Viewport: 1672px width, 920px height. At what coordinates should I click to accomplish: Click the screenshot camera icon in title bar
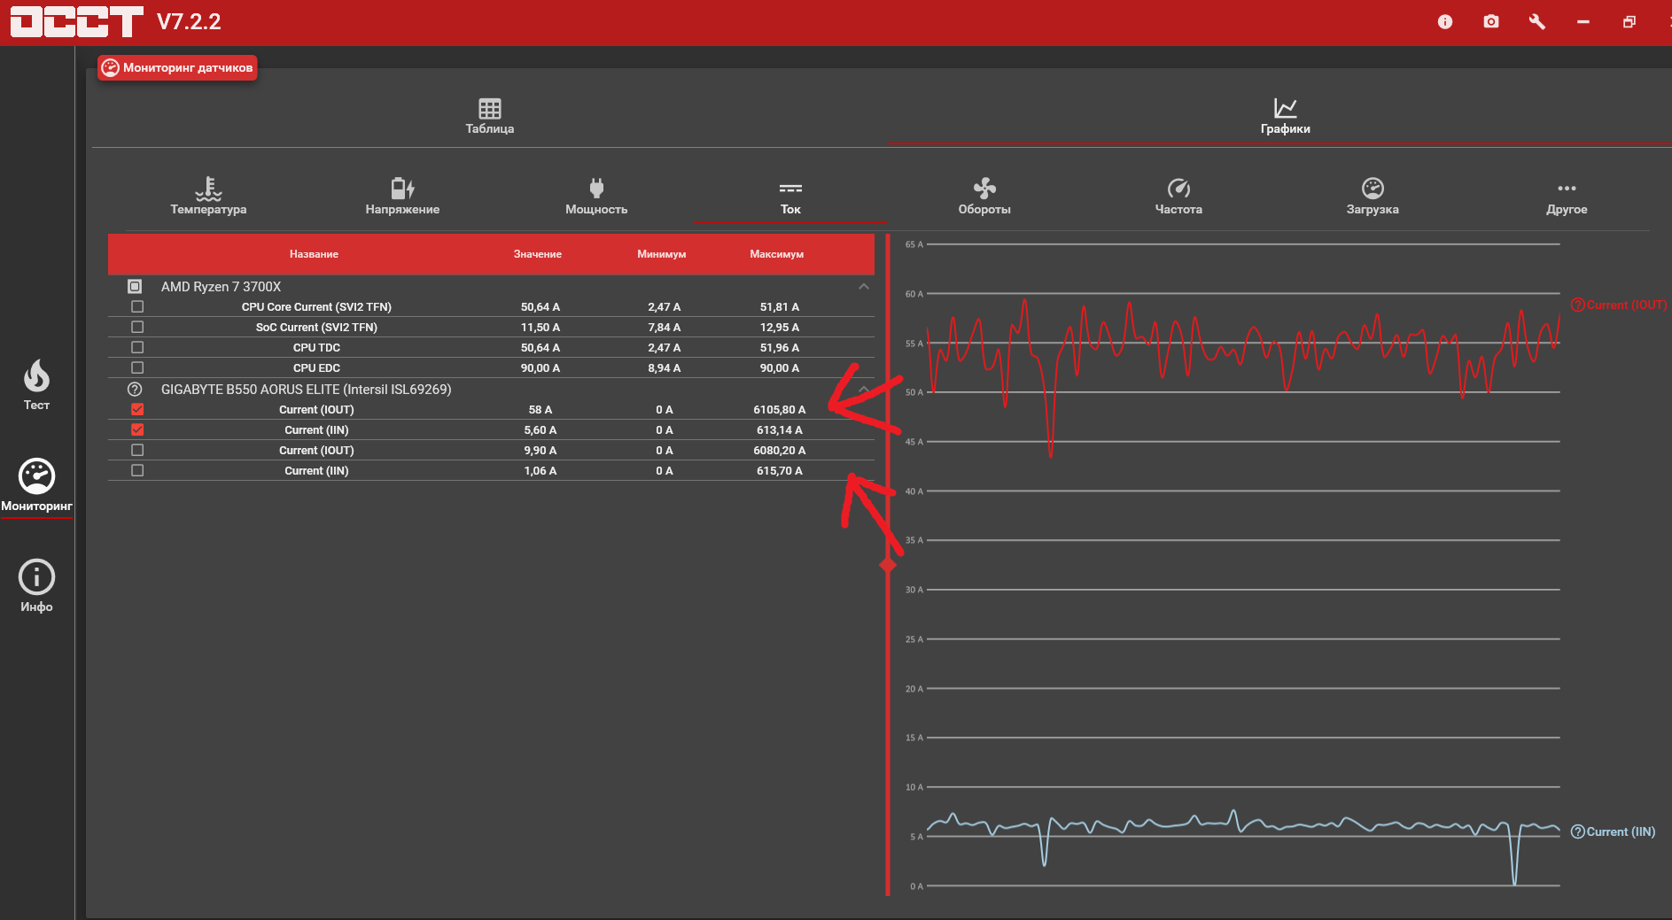tap(1491, 21)
